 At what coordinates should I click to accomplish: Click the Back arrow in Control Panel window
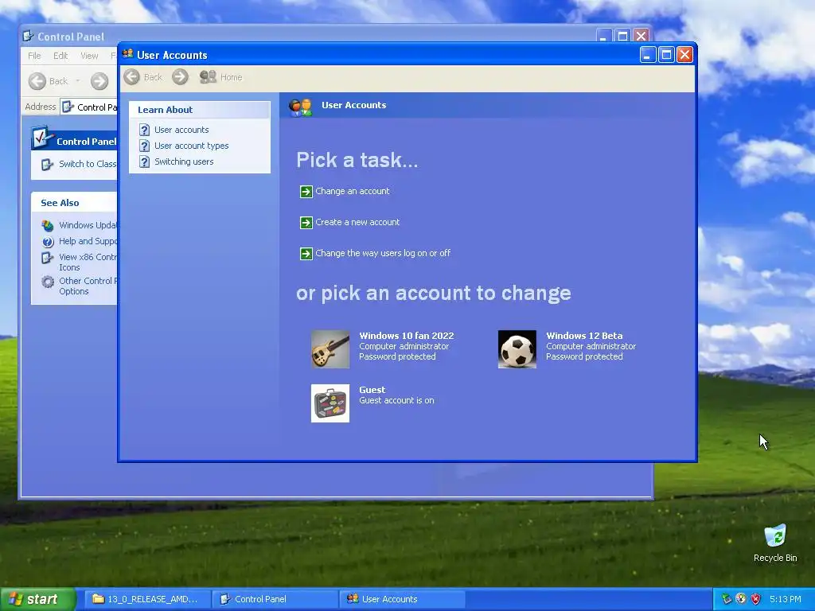click(x=37, y=81)
